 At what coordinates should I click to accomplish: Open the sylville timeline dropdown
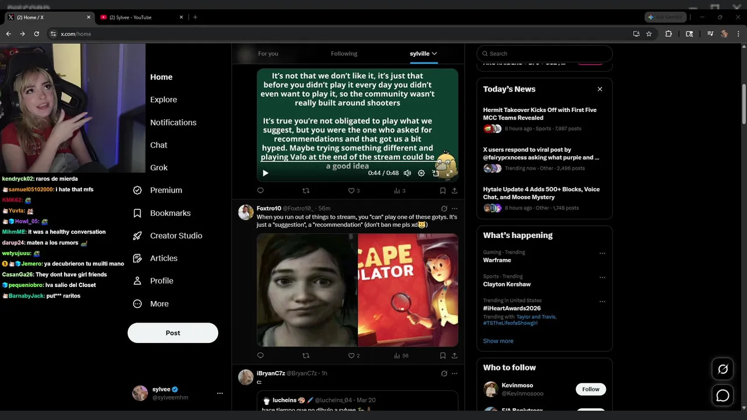tap(424, 54)
